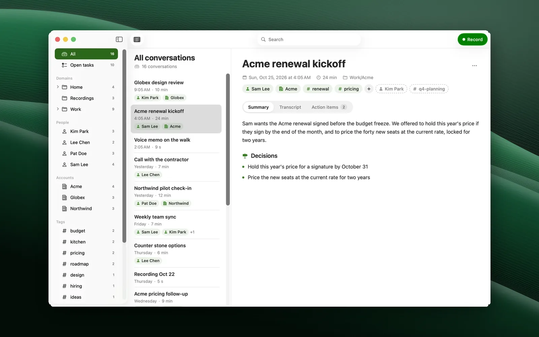Click the plus button to add tag

click(x=369, y=89)
